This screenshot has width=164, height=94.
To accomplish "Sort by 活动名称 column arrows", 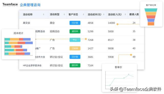I will [44, 14].
